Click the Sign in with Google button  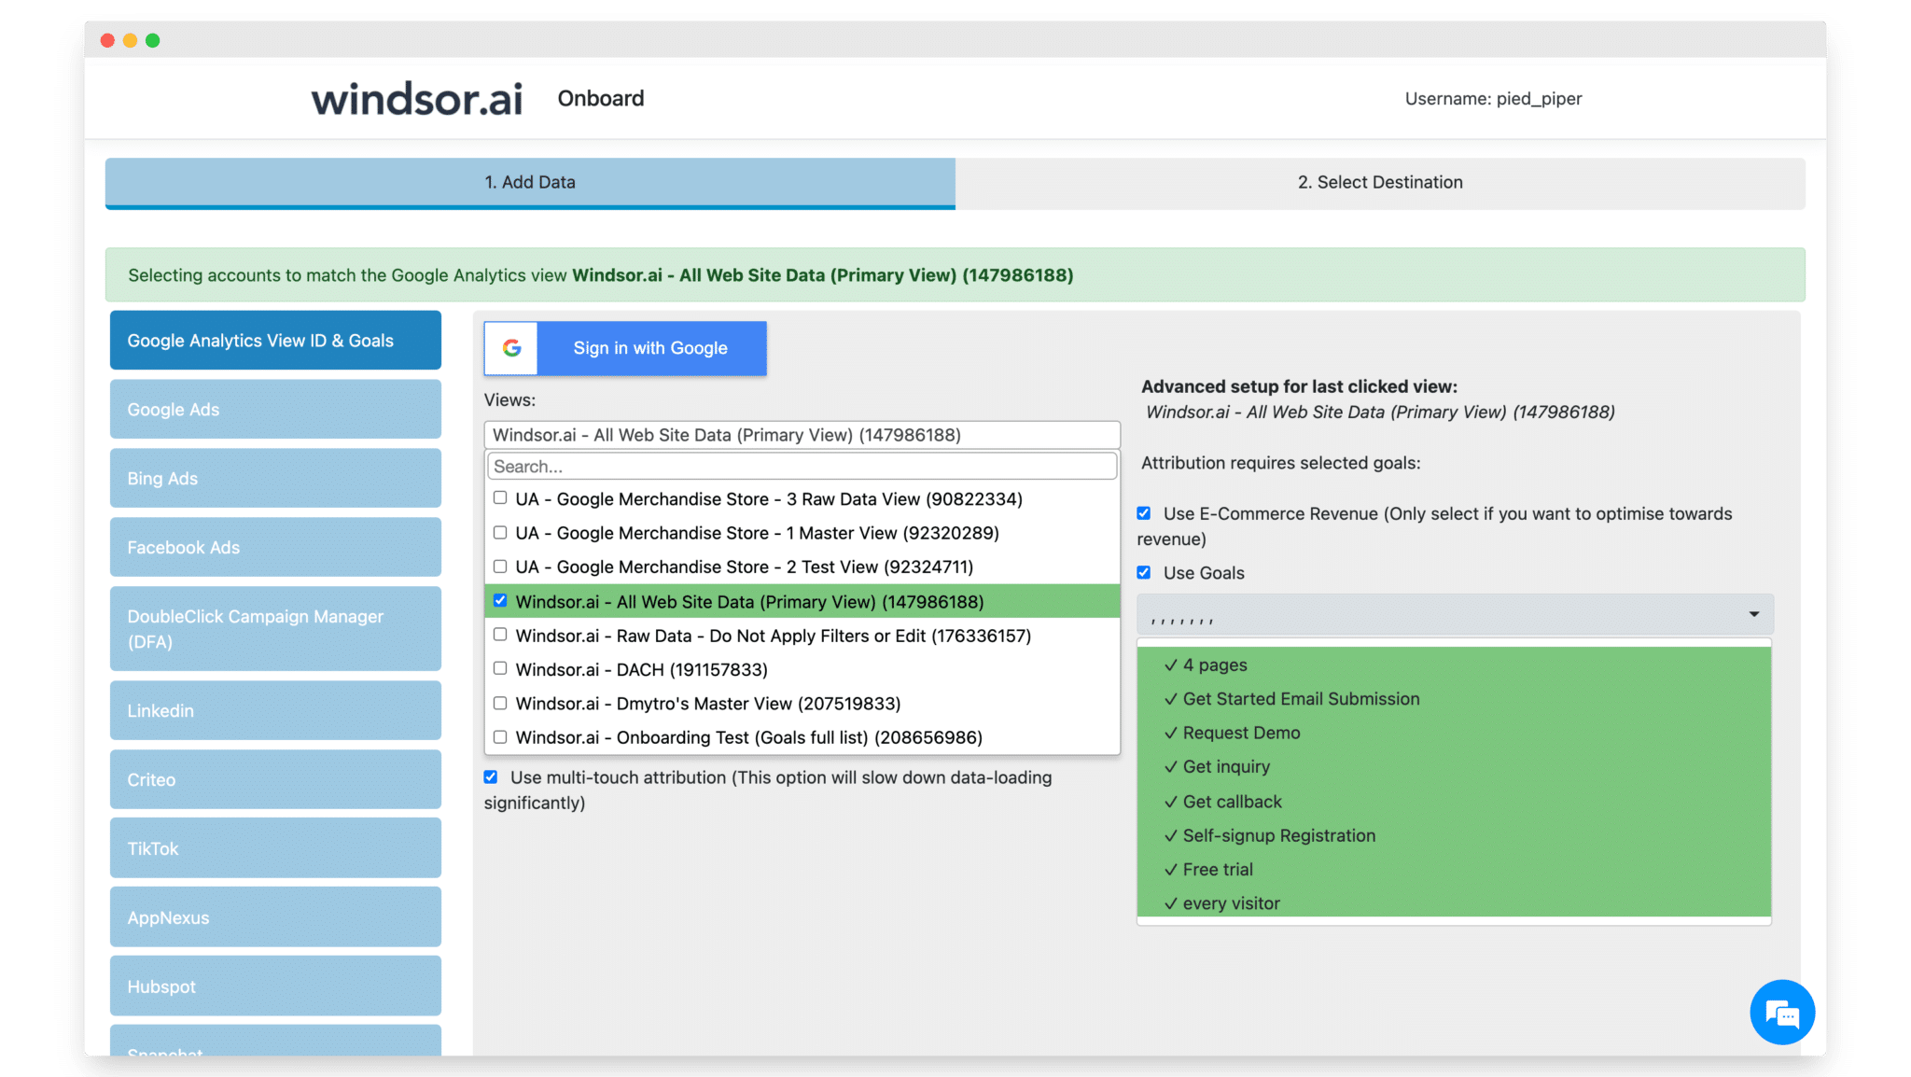point(650,348)
